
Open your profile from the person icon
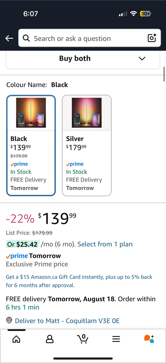[x=49, y=339]
